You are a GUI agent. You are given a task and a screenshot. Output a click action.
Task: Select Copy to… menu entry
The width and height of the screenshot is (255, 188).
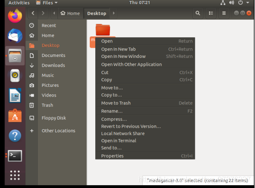(145, 95)
